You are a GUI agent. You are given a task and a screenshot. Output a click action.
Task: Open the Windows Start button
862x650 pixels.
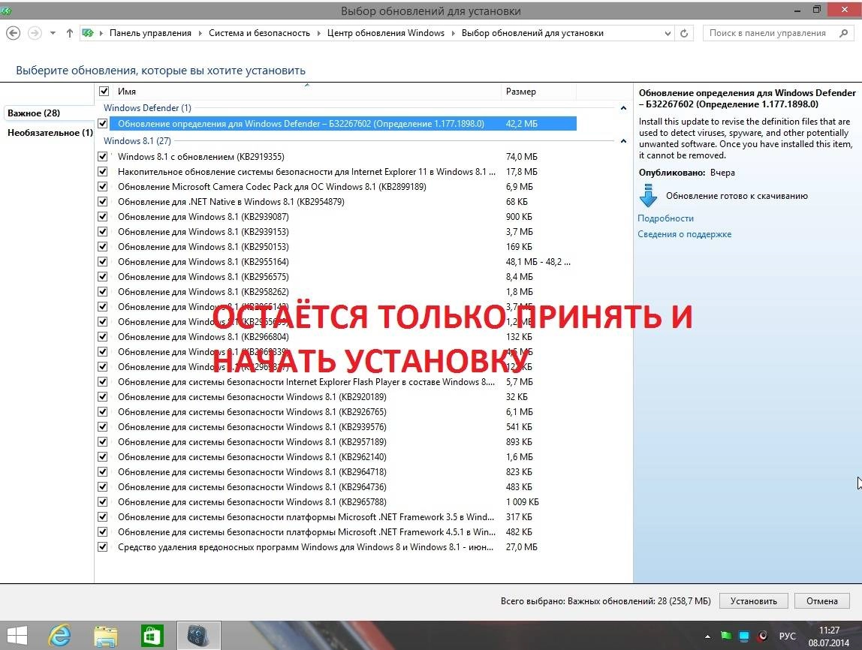16,636
